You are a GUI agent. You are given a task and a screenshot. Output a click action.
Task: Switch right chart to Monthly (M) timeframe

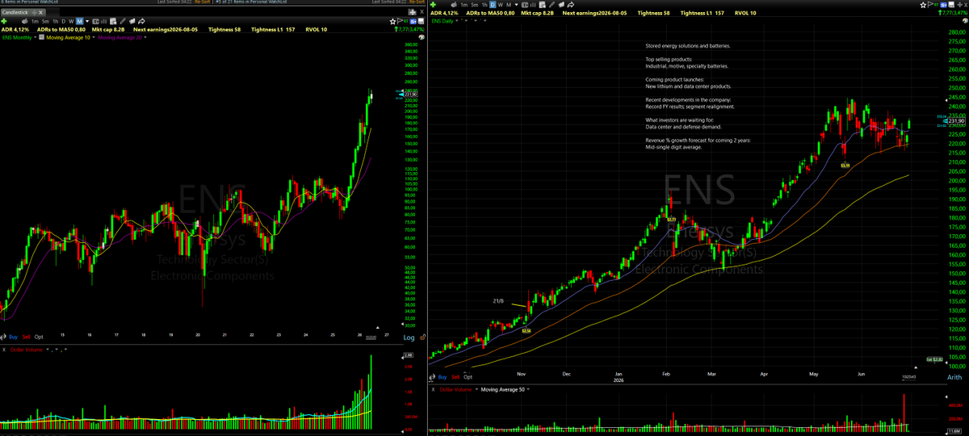point(509,5)
